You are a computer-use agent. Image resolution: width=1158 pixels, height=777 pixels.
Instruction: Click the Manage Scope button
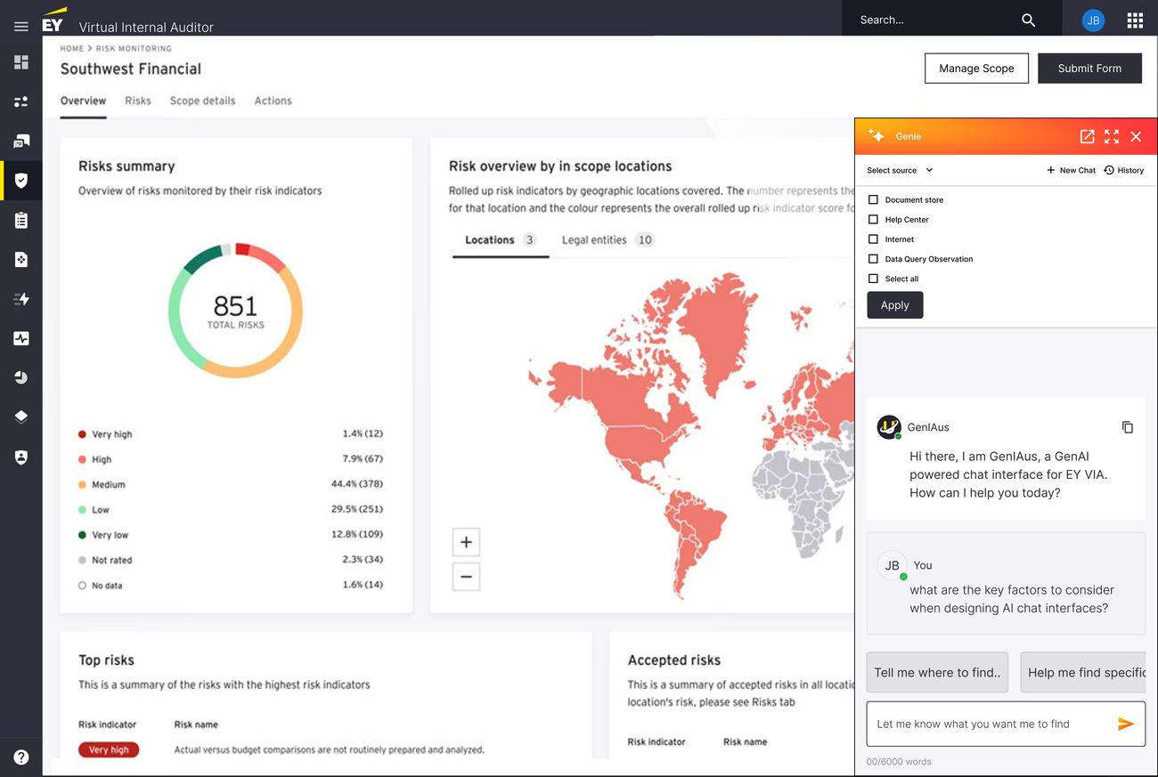click(x=976, y=69)
